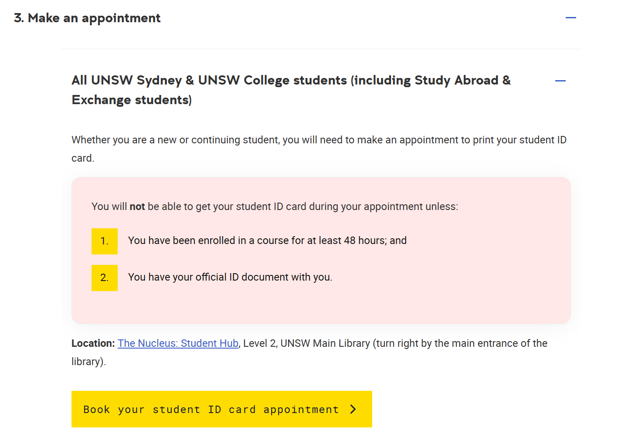Click the chevron arrow on the booking button

352,409
